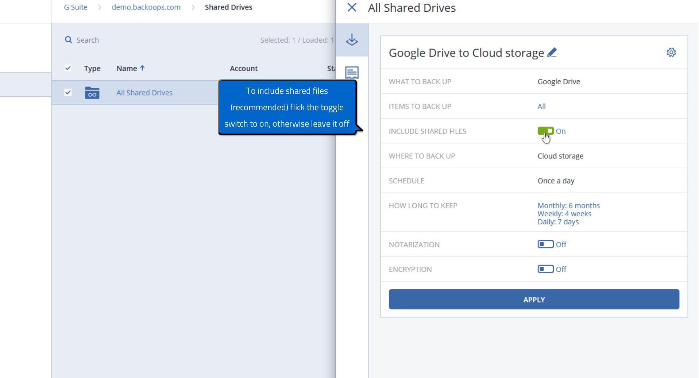Change Items to Back Up 'All' value

pyautogui.click(x=541, y=106)
